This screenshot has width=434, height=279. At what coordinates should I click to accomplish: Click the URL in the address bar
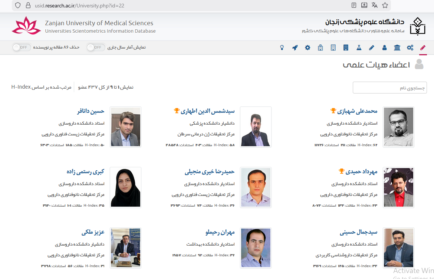pyautogui.click(x=79, y=6)
